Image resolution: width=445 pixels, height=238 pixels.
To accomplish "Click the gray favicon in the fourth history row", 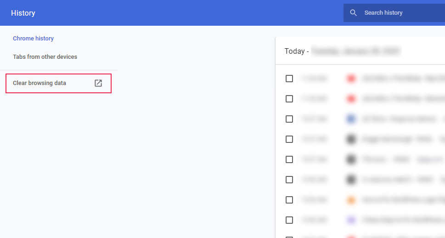I will click(x=351, y=139).
